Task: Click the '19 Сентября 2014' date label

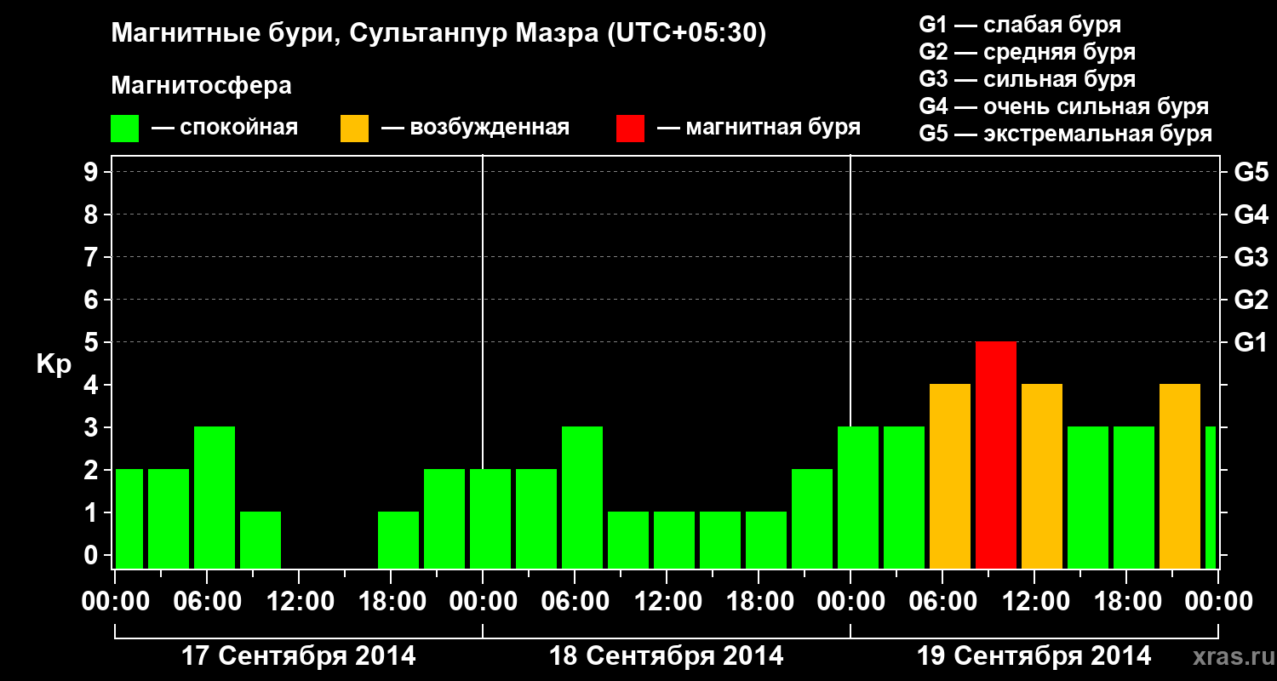Action: point(1034,656)
